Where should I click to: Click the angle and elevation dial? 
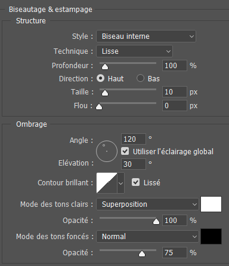click(x=107, y=151)
